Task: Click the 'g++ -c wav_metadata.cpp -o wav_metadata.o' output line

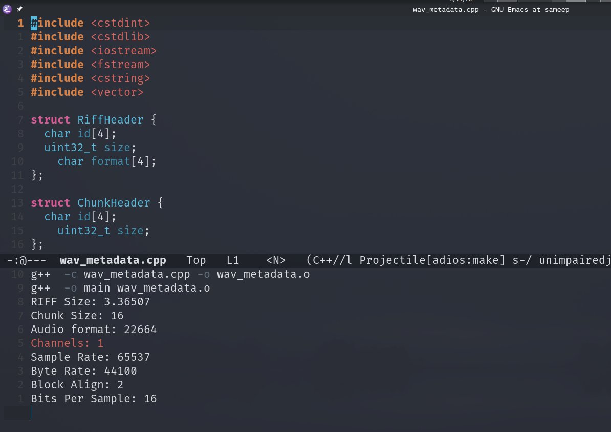Action: coord(170,274)
